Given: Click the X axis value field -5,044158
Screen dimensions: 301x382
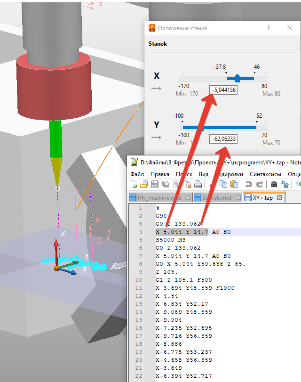Looking at the screenshot, I should click(x=223, y=90).
